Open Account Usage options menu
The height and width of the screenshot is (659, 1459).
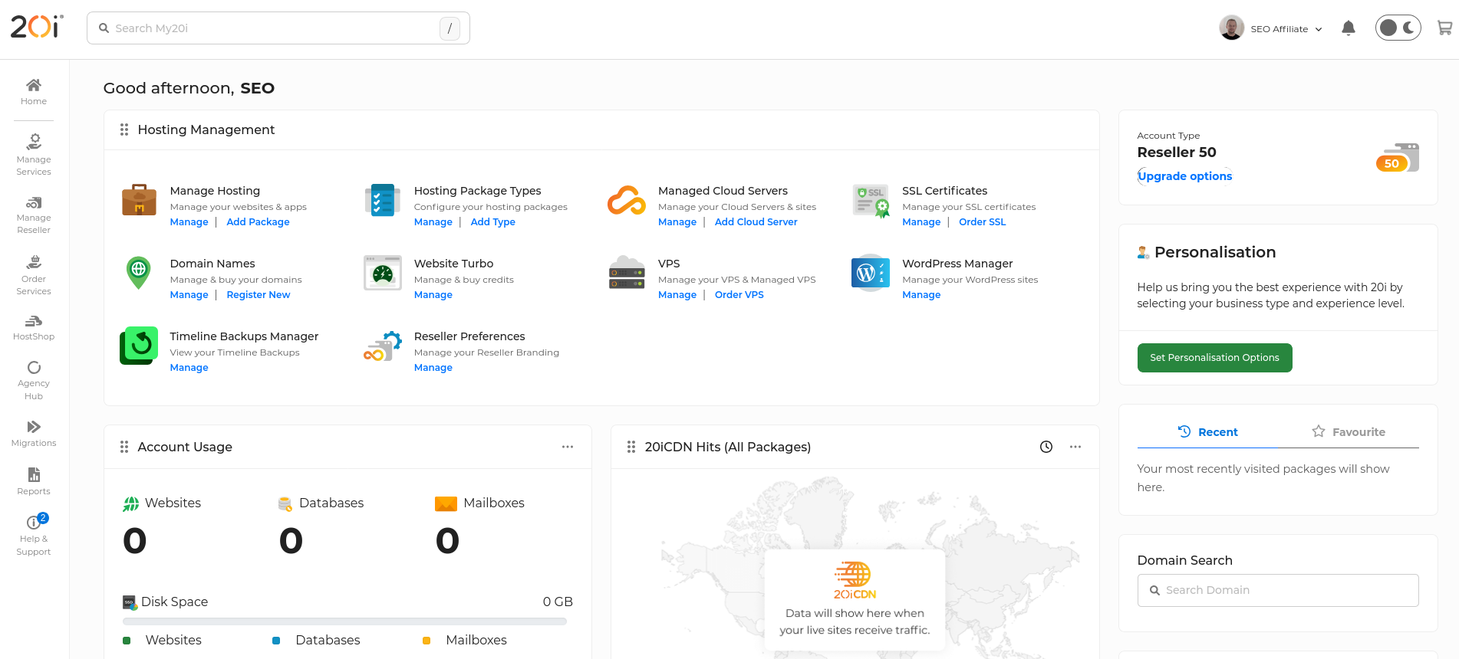[568, 447]
